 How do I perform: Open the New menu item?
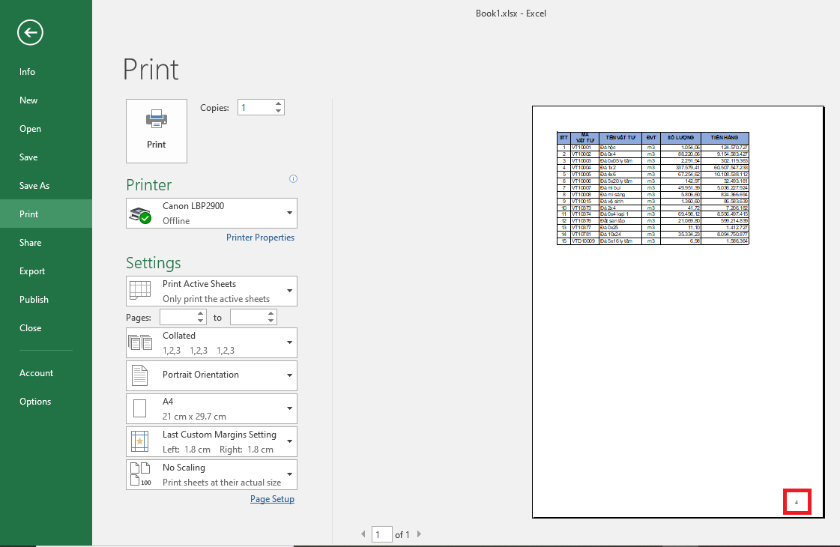tap(46, 100)
